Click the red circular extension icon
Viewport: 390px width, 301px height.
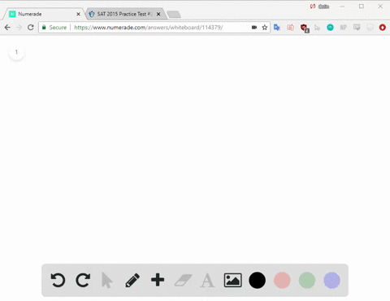coord(383,28)
